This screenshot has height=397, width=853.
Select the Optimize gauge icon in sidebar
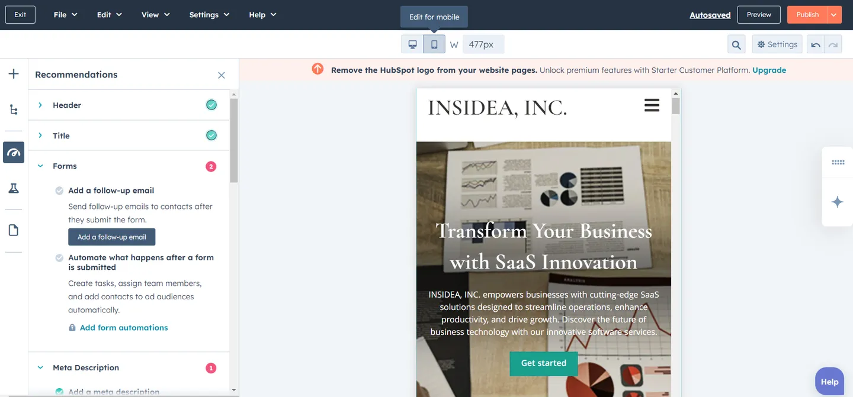[x=14, y=153]
